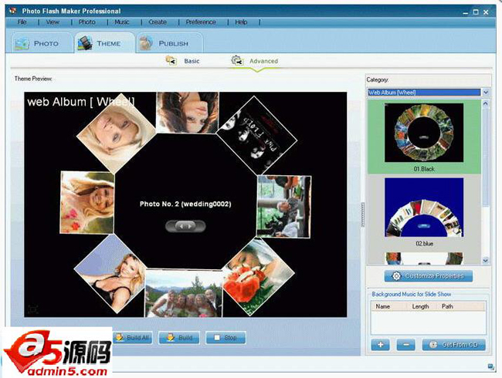This screenshot has width=502, height=378.
Task: Click scroll up arrow in theme list
Action: point(485,103)
